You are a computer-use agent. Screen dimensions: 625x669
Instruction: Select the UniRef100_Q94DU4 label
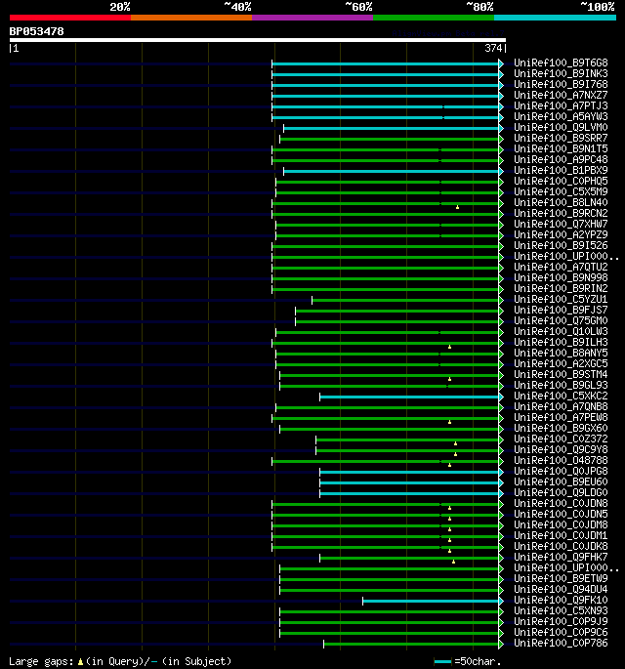pyautogui.click(x=561, y=589)
